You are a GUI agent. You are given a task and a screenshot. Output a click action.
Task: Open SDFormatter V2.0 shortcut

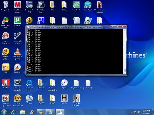click(29, 7)
